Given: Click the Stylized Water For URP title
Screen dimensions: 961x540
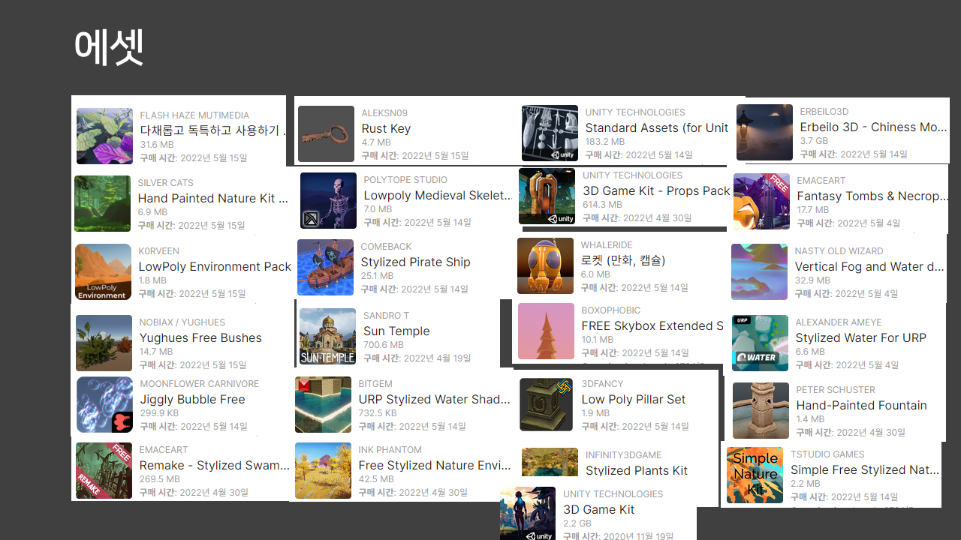Looking at the screenshot, I should (x=860, y=338).
